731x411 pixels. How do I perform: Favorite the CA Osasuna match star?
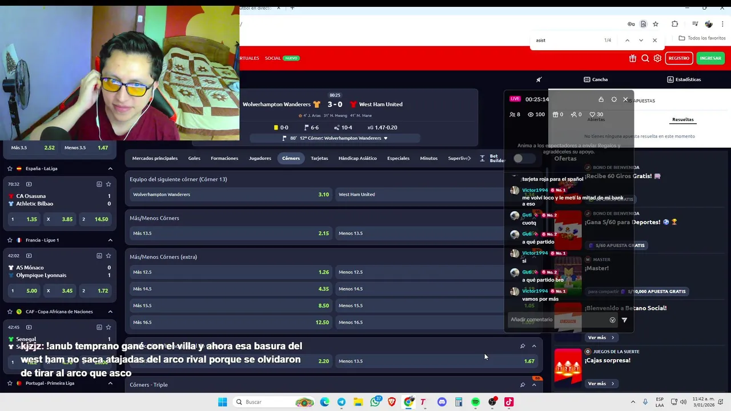point(109,184)
